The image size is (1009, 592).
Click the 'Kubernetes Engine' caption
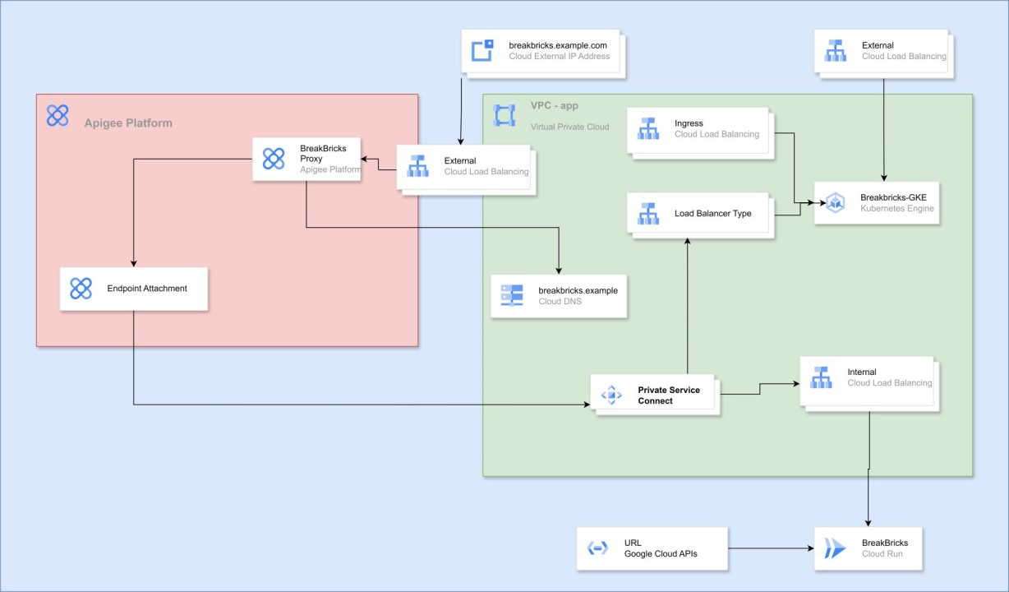(897, 209)
